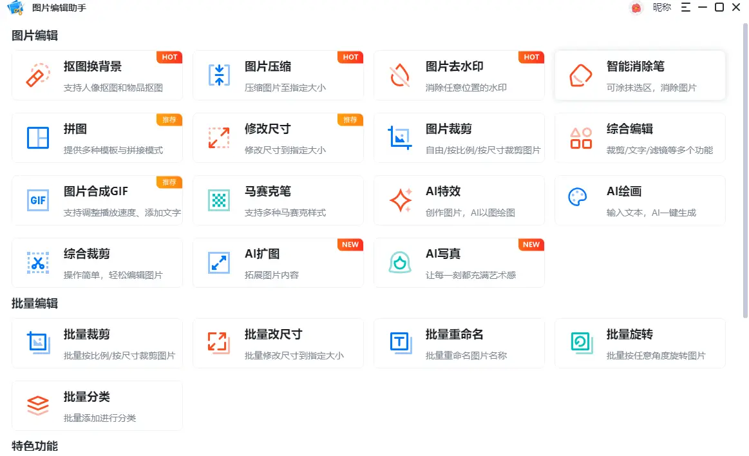749x456 pixels.
Task: Click the NEW badge on AI写真
Action: [531, 245]
